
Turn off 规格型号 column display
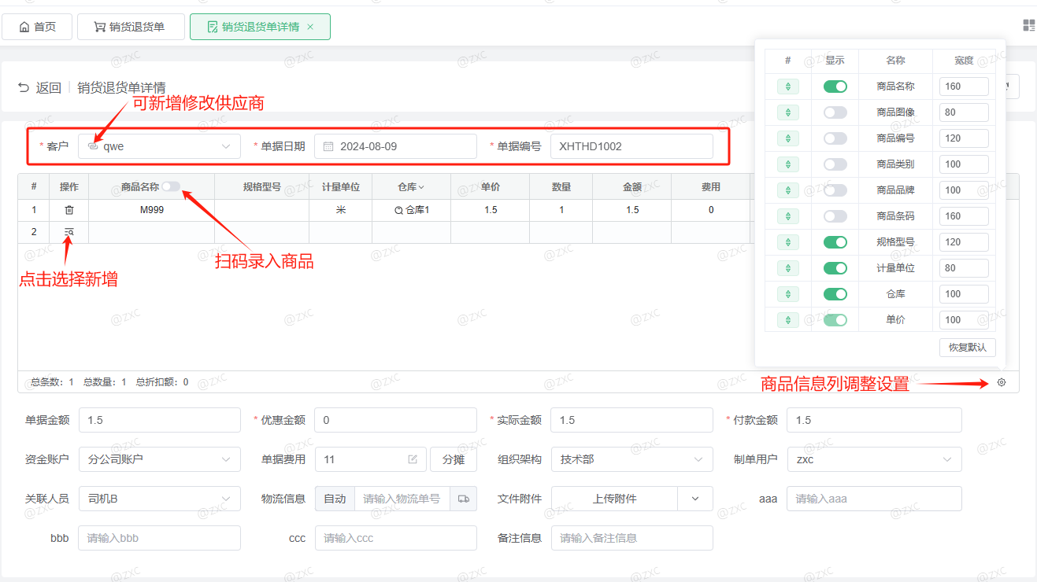835,242
